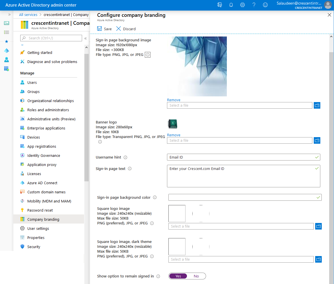Remove the uploaded Banner logo
Screen dimensions: 334x284
[x=174, y=135]
